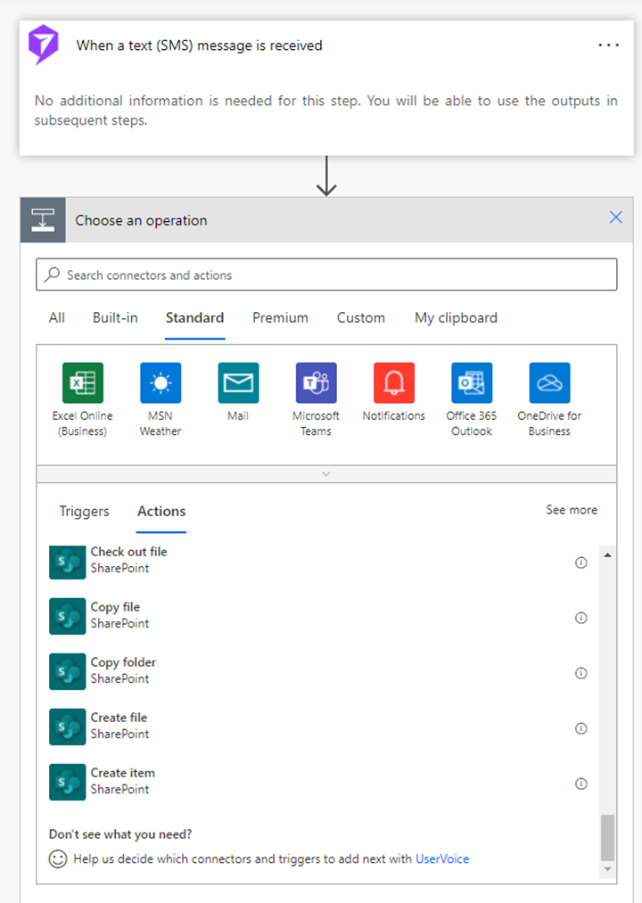This screenshot has width=642, height=903.
Task: Open the UserVoice link
Action: click(442, 858)
